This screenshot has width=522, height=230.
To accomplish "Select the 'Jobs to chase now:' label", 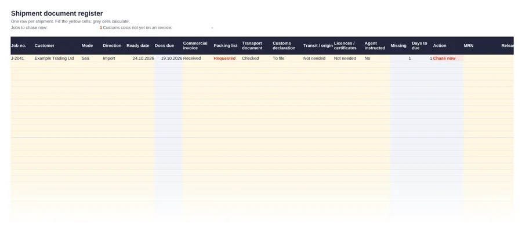I will click(x=30, y=28).
